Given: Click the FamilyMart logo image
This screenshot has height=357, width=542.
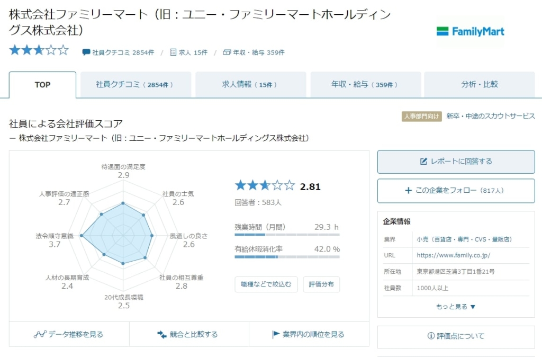Looking at the screenshot, I should [x=470, y=31].
